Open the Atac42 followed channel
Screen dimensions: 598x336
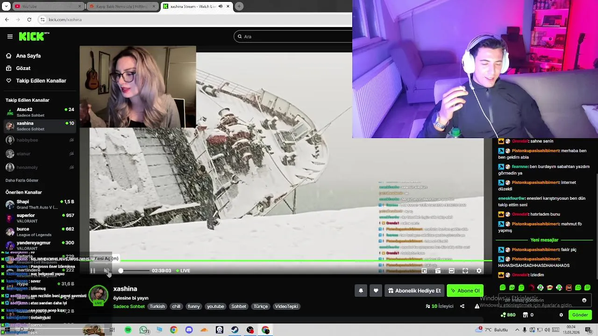(x=40, y=112)
